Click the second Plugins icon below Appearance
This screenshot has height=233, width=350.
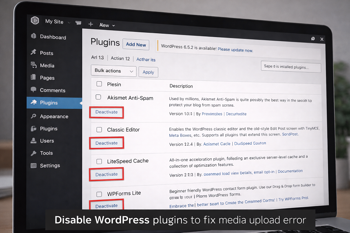pyautogui.click(x=34, y=129)
